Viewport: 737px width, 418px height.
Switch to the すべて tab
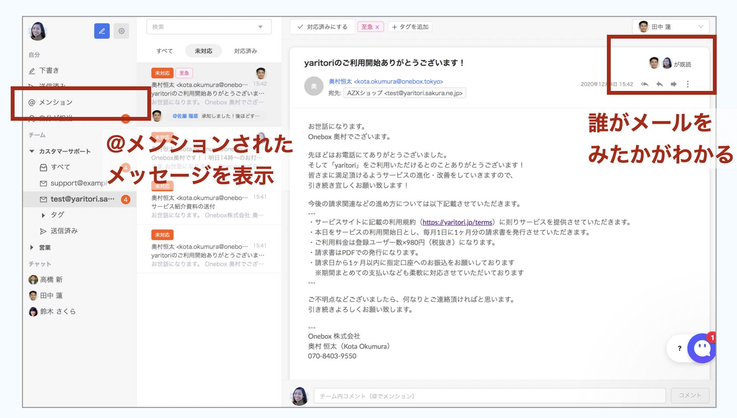click(x=165, y=51)
